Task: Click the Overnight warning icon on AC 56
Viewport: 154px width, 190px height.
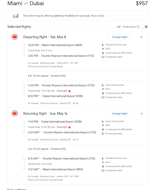Action: [69, 91]
